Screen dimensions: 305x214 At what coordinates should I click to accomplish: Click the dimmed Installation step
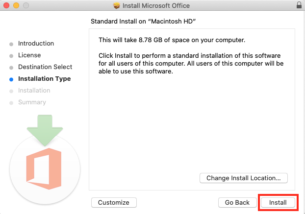click(34, 91)
